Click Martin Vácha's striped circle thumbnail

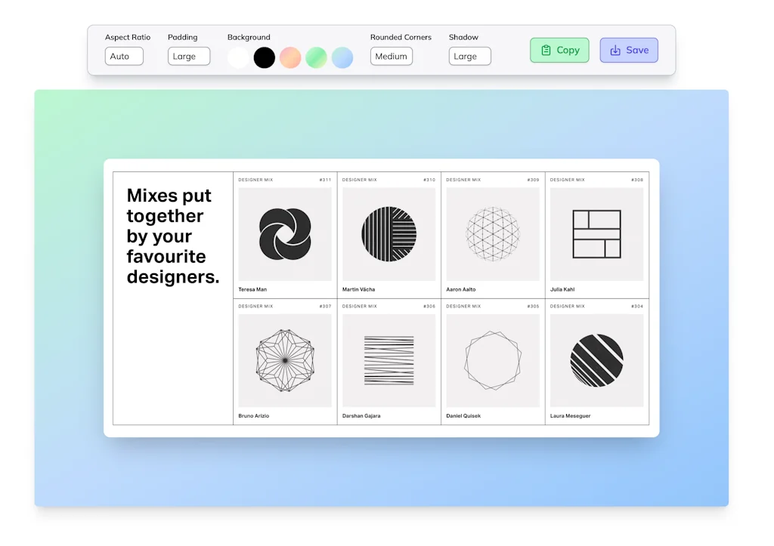(389, 234)
